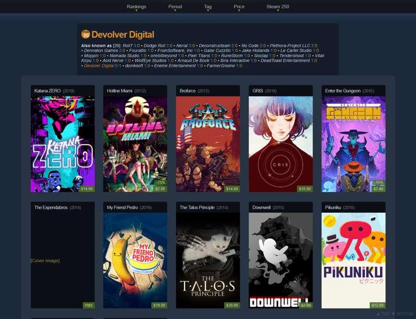
Task: Expand the Tag filter menu
Action: tap(207, 7)
